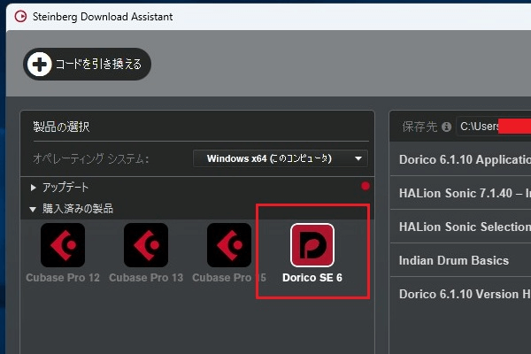Click the red notification dot by アップデート
Image resolution: width=531 pixels, height=354 pixels.
(366, 187)
